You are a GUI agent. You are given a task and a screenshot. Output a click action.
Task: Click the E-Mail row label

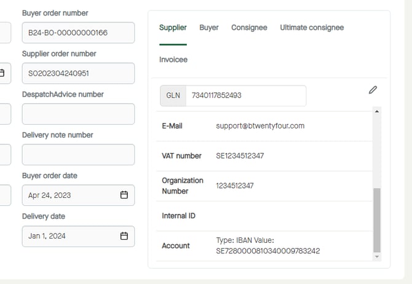[x=172, y=126]
